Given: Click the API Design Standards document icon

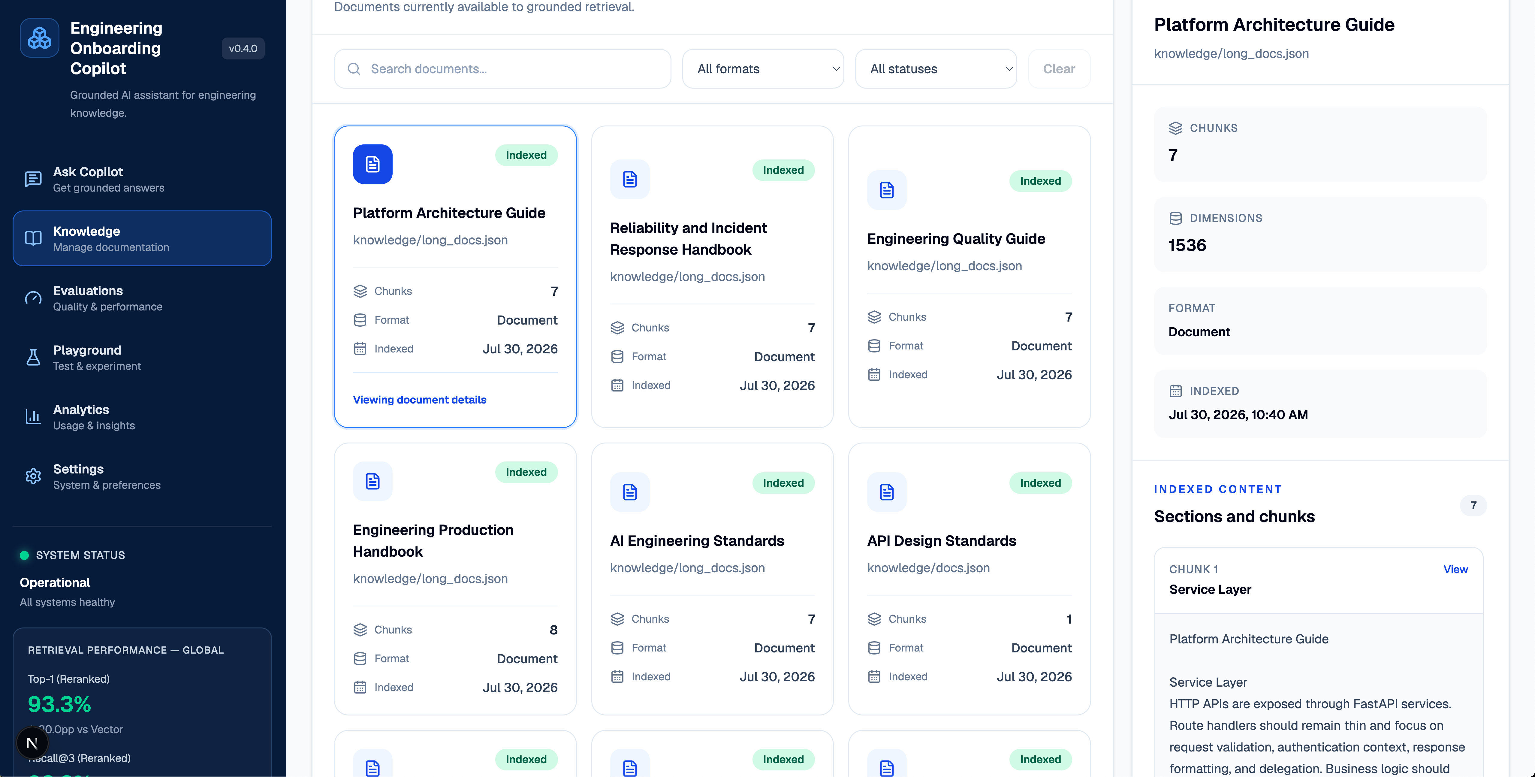Looking at the screenshot, I should (887, 491).
